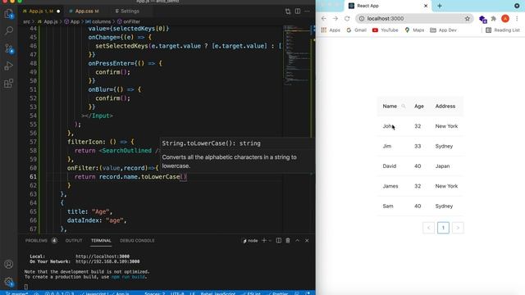The width and height of the screenshot is (525, 295).
Task: Bookmark this page with the star icon
Action: 468,18
